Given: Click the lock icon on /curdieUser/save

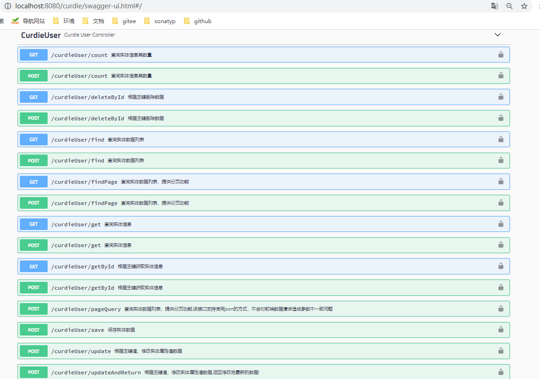Looking at the screenshot, I should click(x=501, y=329).
